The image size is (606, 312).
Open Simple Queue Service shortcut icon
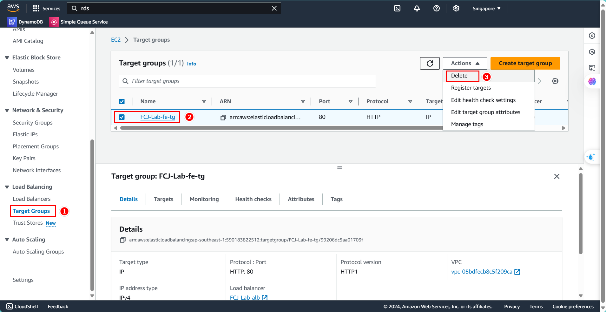tap(54, 22)
